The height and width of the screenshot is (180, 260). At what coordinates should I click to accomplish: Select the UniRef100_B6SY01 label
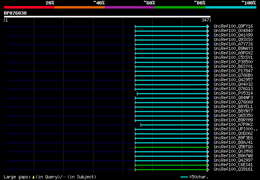(233, 66)
